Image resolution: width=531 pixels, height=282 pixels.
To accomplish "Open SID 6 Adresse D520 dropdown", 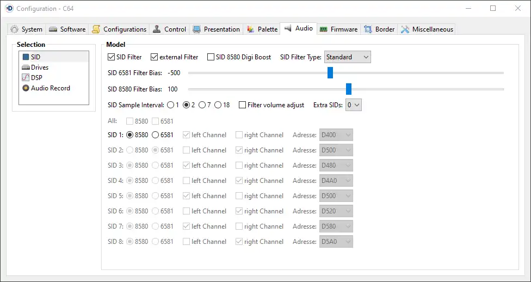I will coord(336,211).
